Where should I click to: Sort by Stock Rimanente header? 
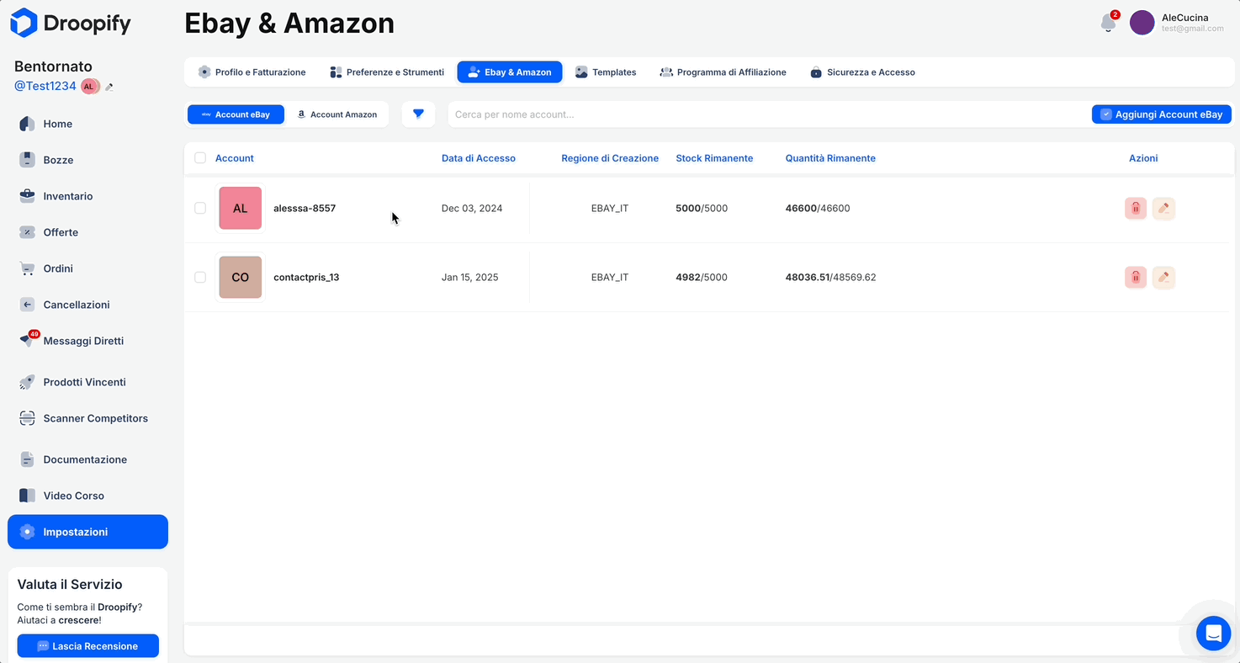coord(714,158)
